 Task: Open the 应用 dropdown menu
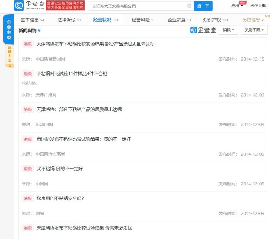pyautogui.click(x=237, y=6)
